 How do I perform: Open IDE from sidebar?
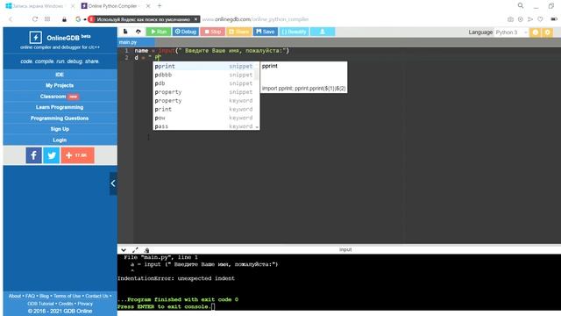click(60, 75)
